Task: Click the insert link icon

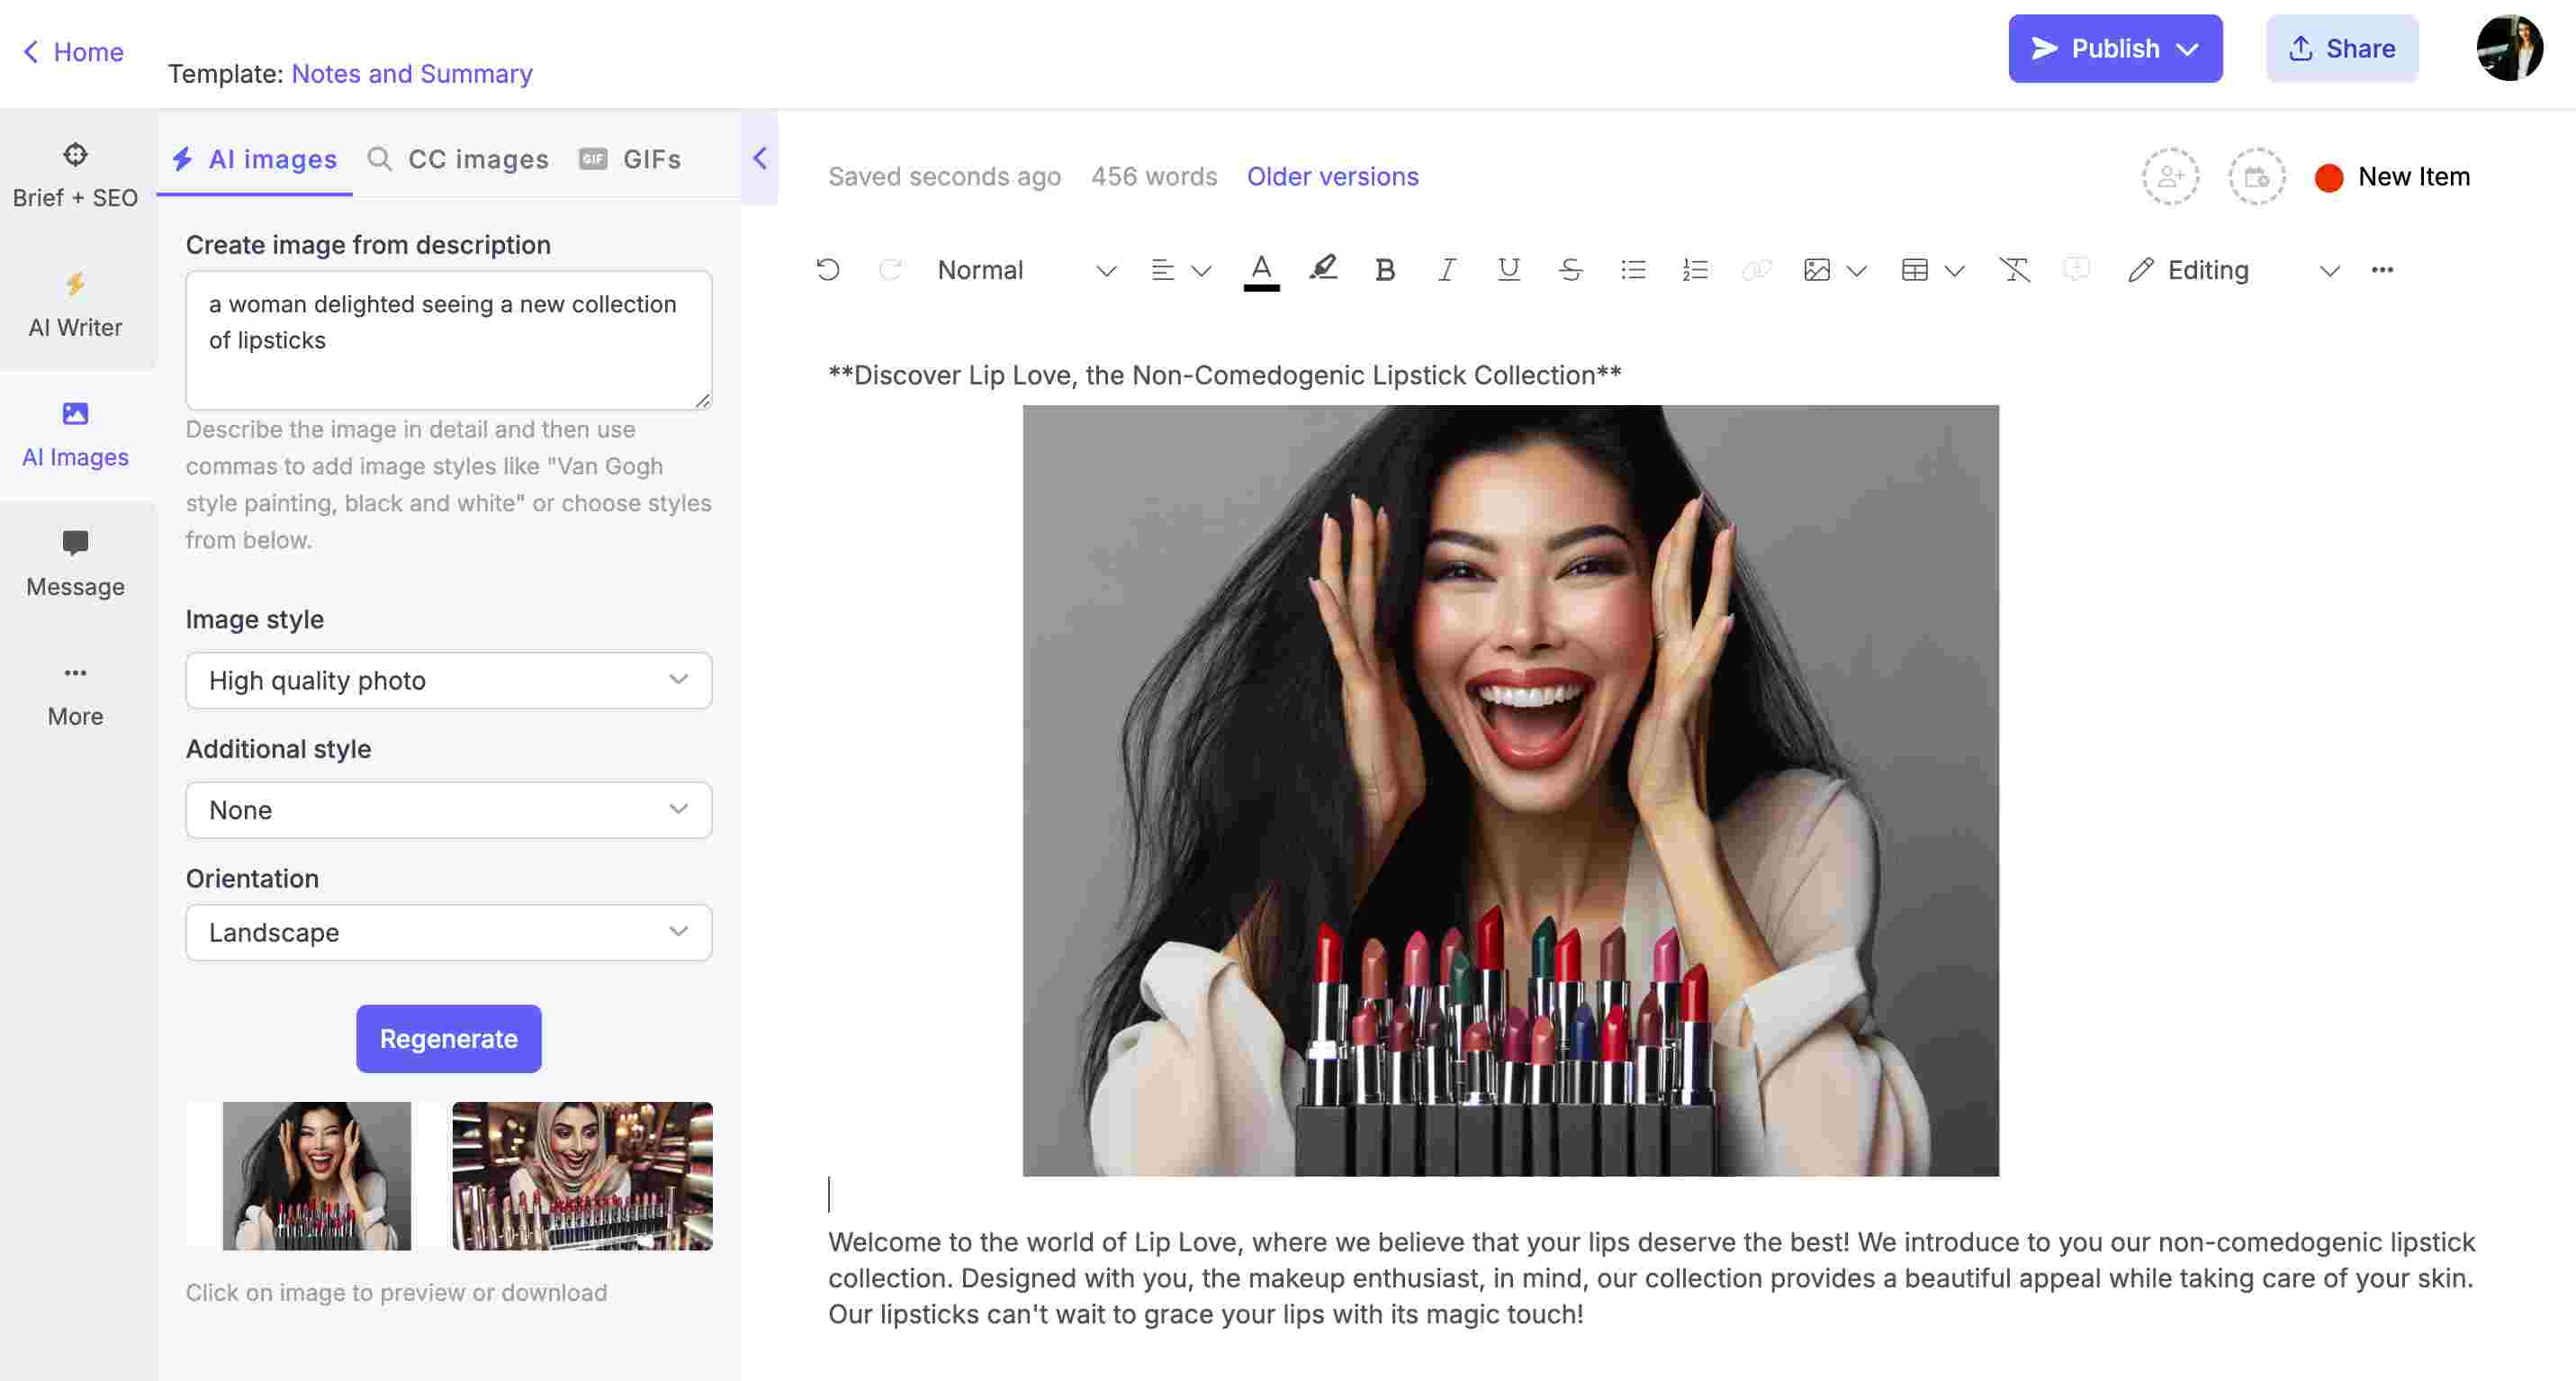Action: click(1757, 270)
